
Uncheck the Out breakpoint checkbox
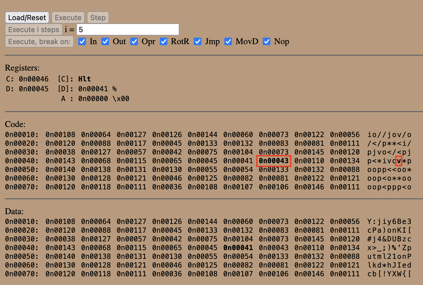click(105, 41)
